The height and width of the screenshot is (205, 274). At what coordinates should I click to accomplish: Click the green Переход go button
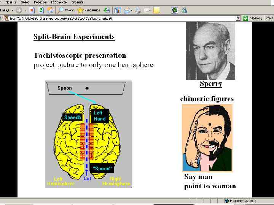(253, 18)
